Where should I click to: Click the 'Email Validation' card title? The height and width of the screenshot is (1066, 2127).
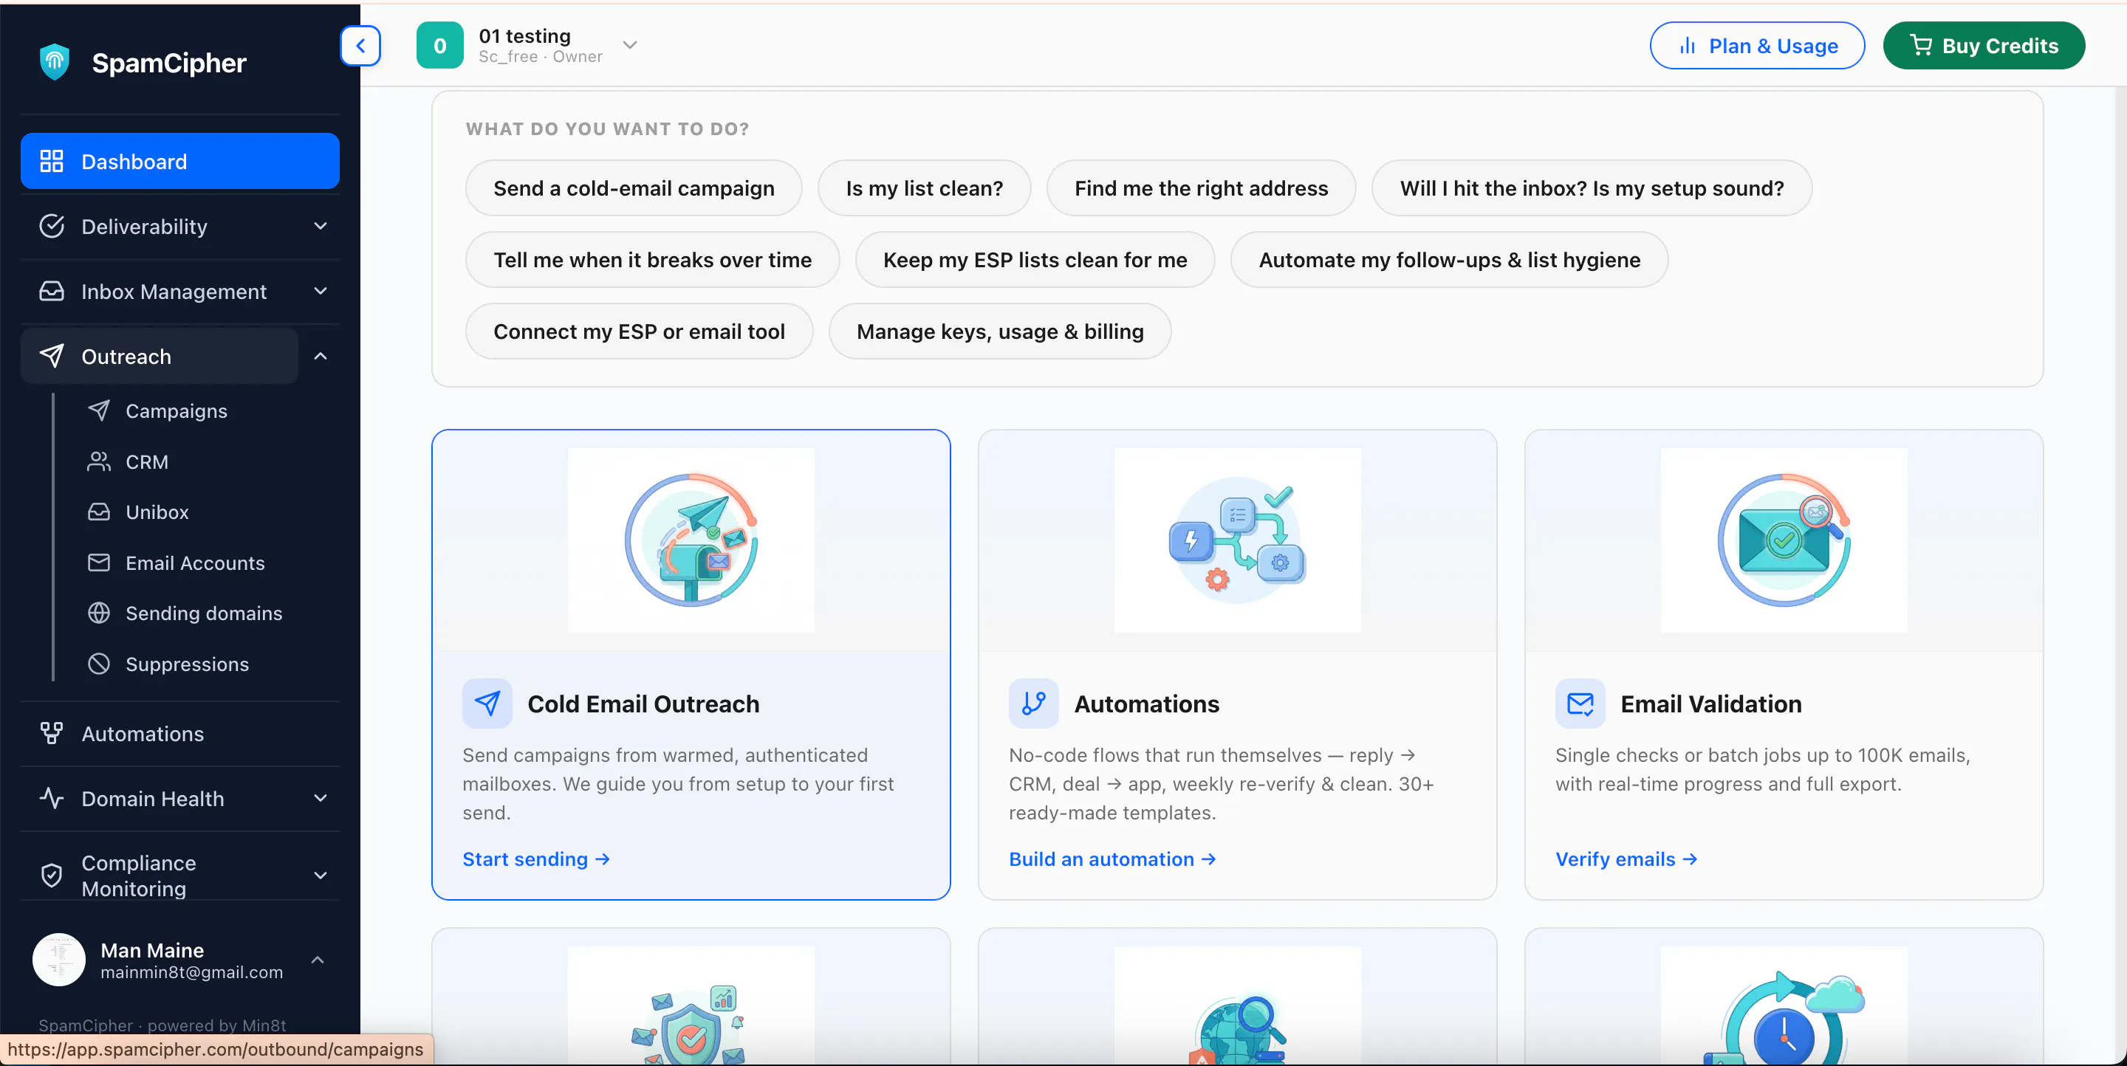1711,704
